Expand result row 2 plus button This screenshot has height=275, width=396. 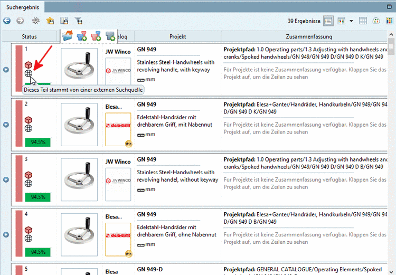tap(6, 125)
